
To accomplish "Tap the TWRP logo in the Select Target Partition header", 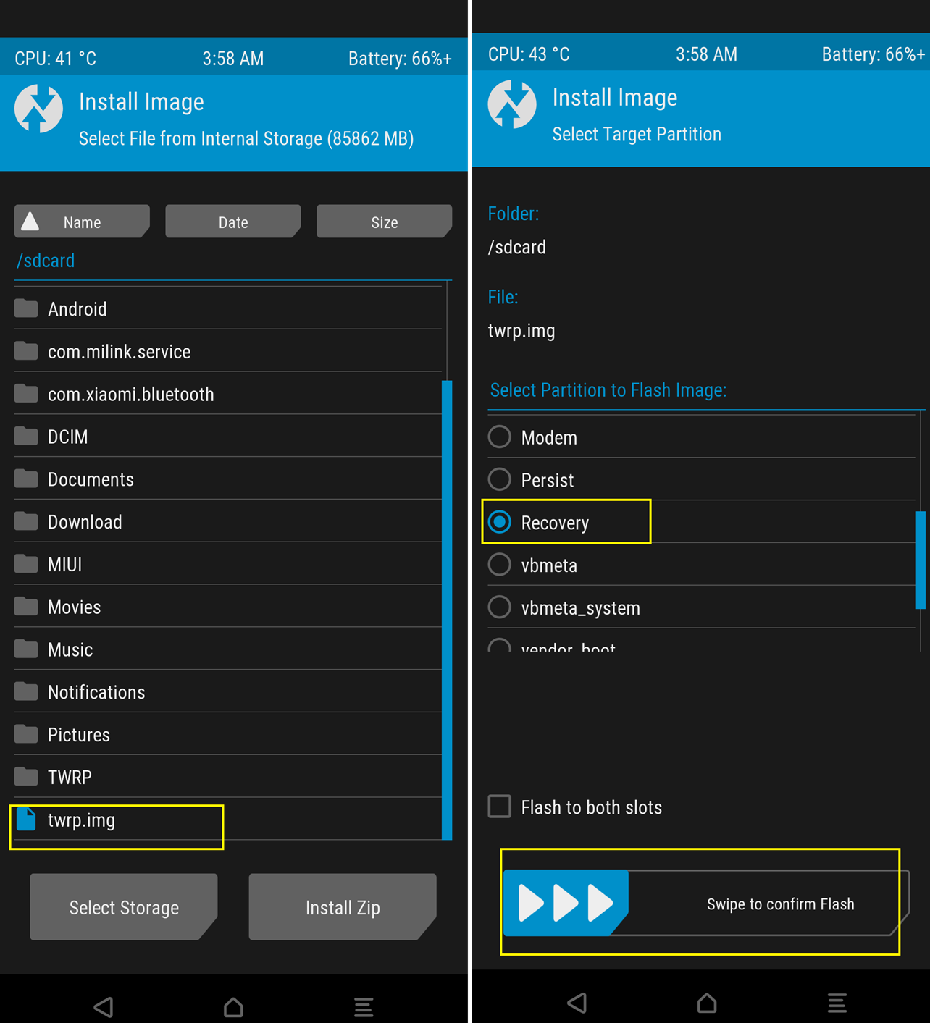I will coord(512,104).
